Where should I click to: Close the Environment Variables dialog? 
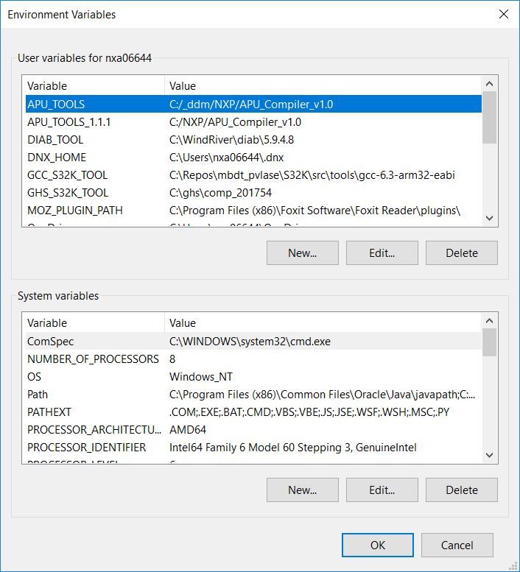pos(504,14)
